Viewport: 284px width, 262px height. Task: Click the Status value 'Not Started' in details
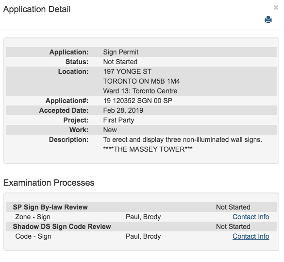coord(120,62)
